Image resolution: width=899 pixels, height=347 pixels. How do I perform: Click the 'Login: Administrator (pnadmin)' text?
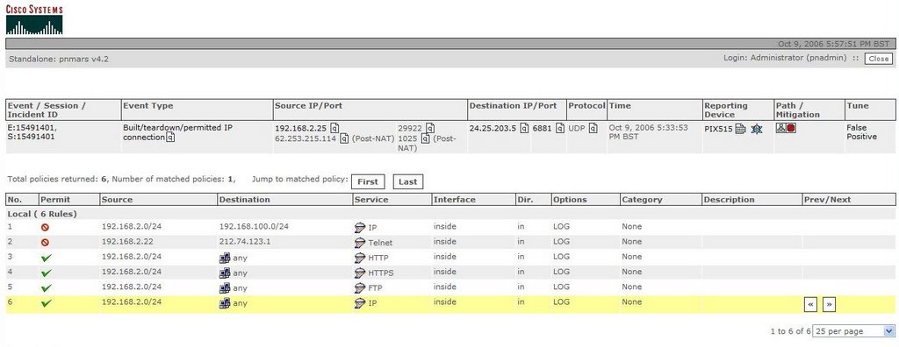(x=786, y=58)
